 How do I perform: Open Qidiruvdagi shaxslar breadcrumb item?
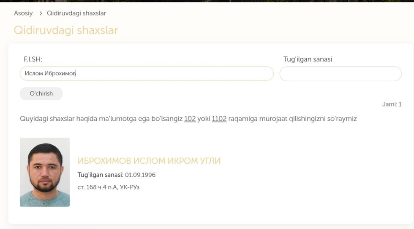click(x=79, y=13)
